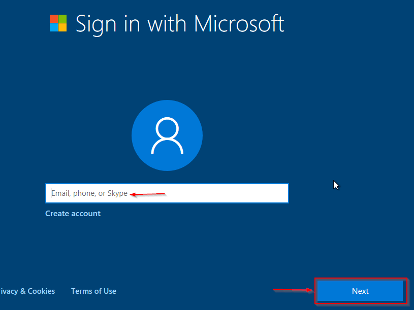Open the Terms of Use link
The image size is (414, 310).
pyautogui.click(x=93, y=291)
